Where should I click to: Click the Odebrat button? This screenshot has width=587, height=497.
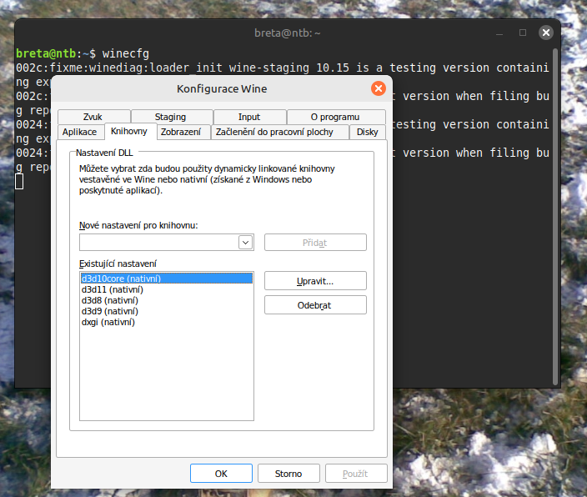[x=315, y=305]
